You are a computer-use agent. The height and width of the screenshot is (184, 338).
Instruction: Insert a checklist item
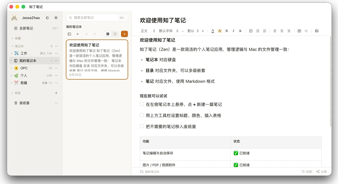click(x=251, y=31)
